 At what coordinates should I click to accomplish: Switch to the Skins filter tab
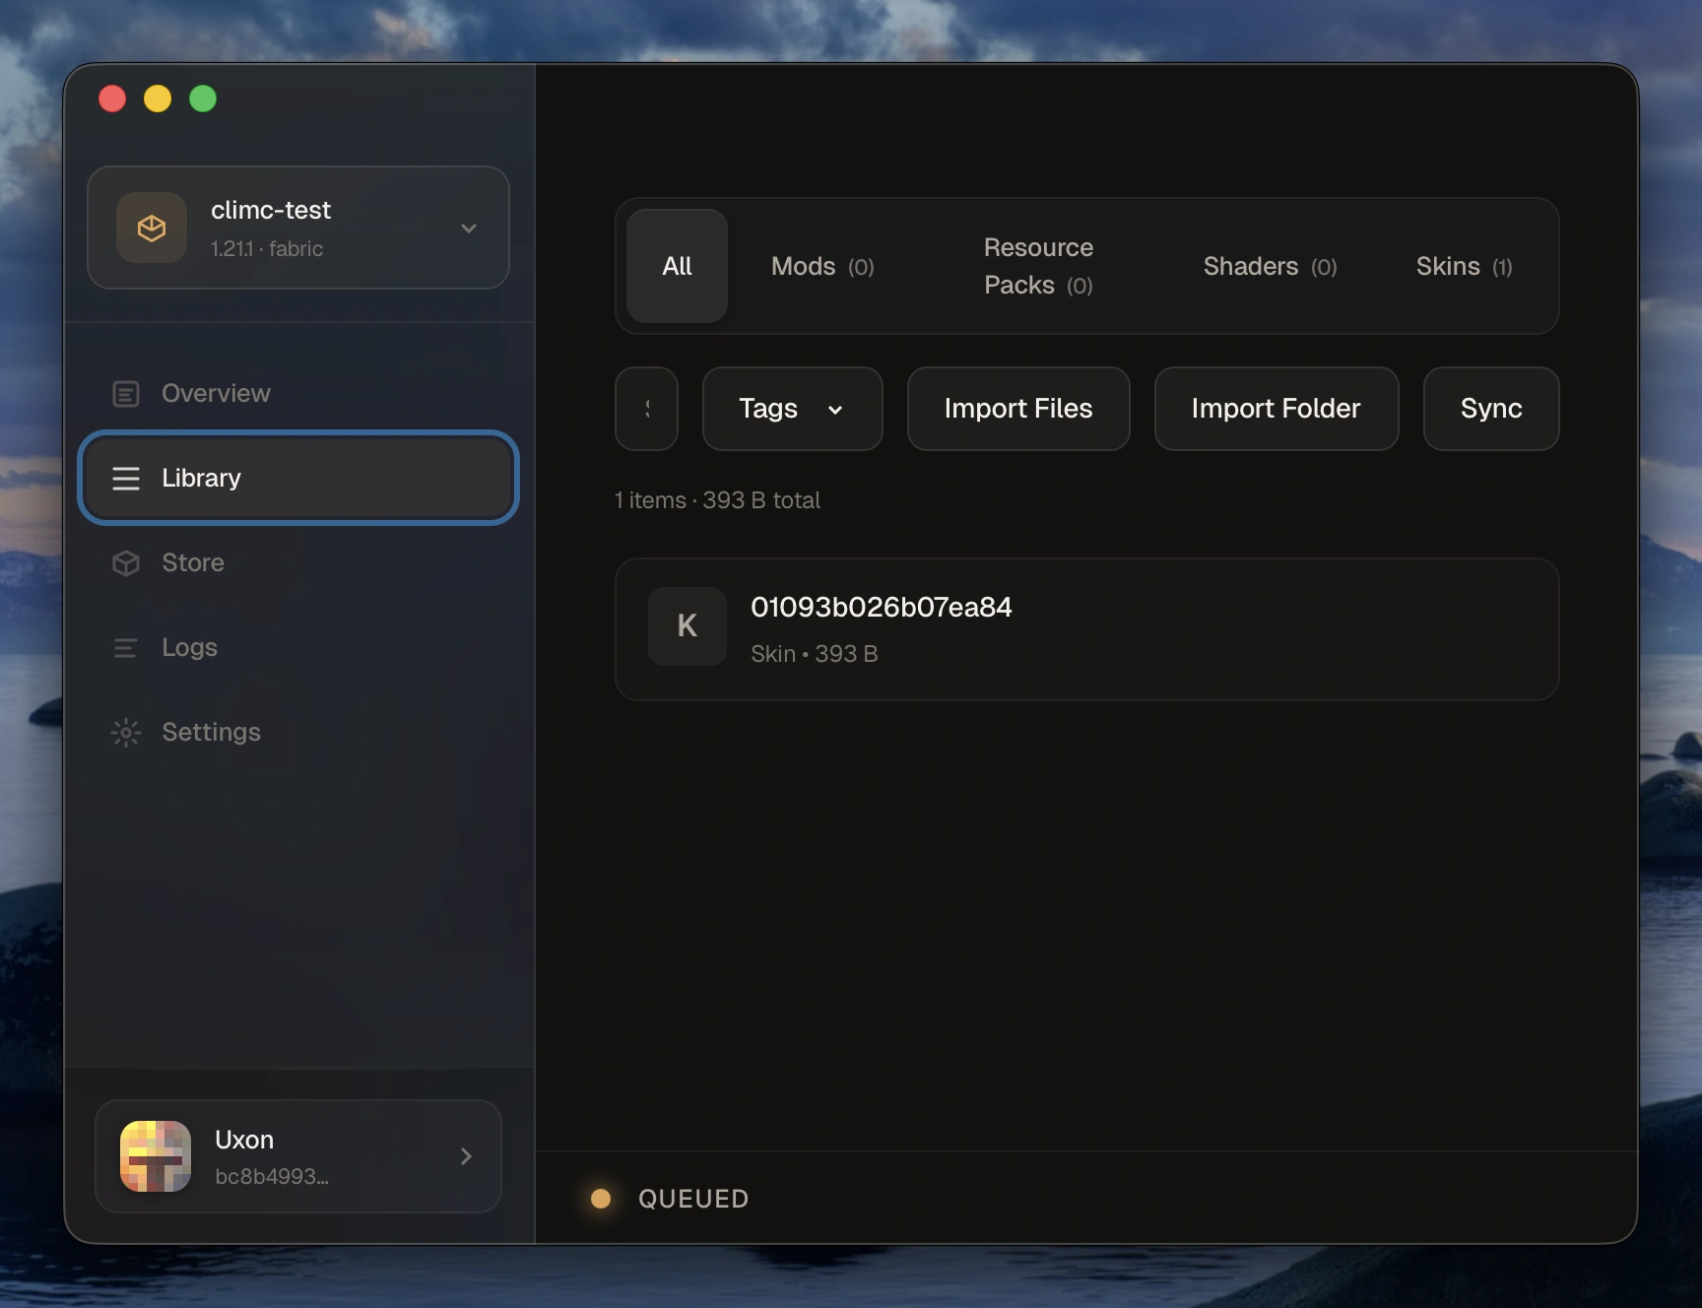(1464, 266)
